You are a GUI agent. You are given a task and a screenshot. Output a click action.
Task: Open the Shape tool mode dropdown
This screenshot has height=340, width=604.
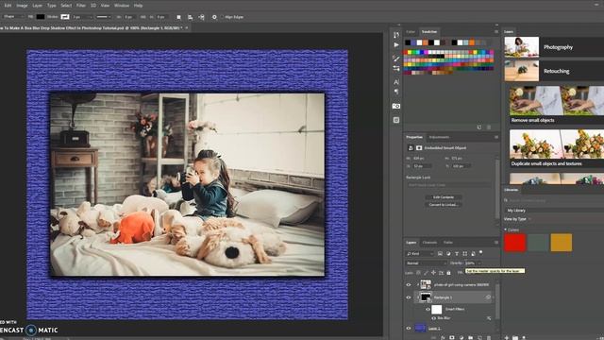(x=13, y=17)
